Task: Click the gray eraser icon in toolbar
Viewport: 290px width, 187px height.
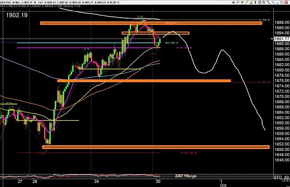Action: [x=277, y=3]
